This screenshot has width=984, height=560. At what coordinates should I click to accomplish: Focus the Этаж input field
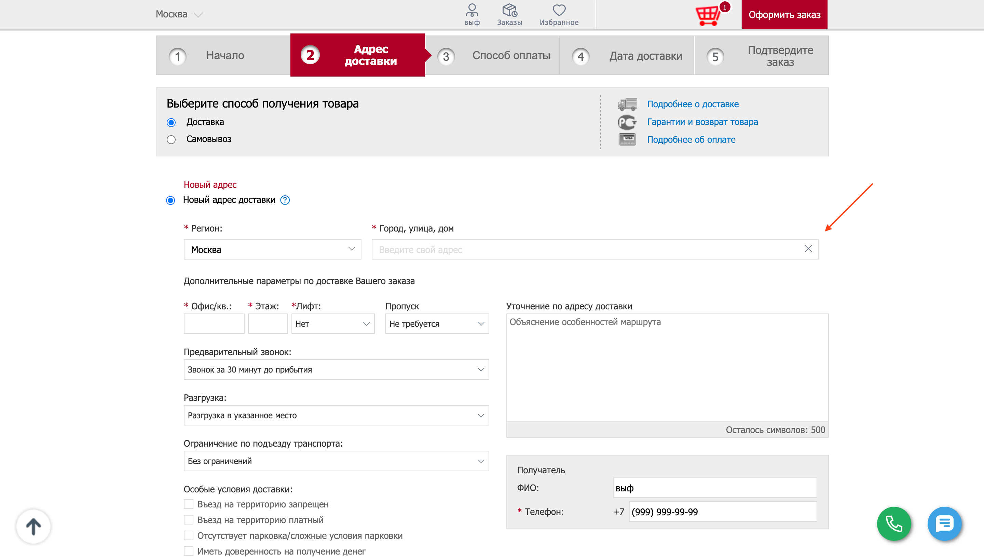pos(268,324)
